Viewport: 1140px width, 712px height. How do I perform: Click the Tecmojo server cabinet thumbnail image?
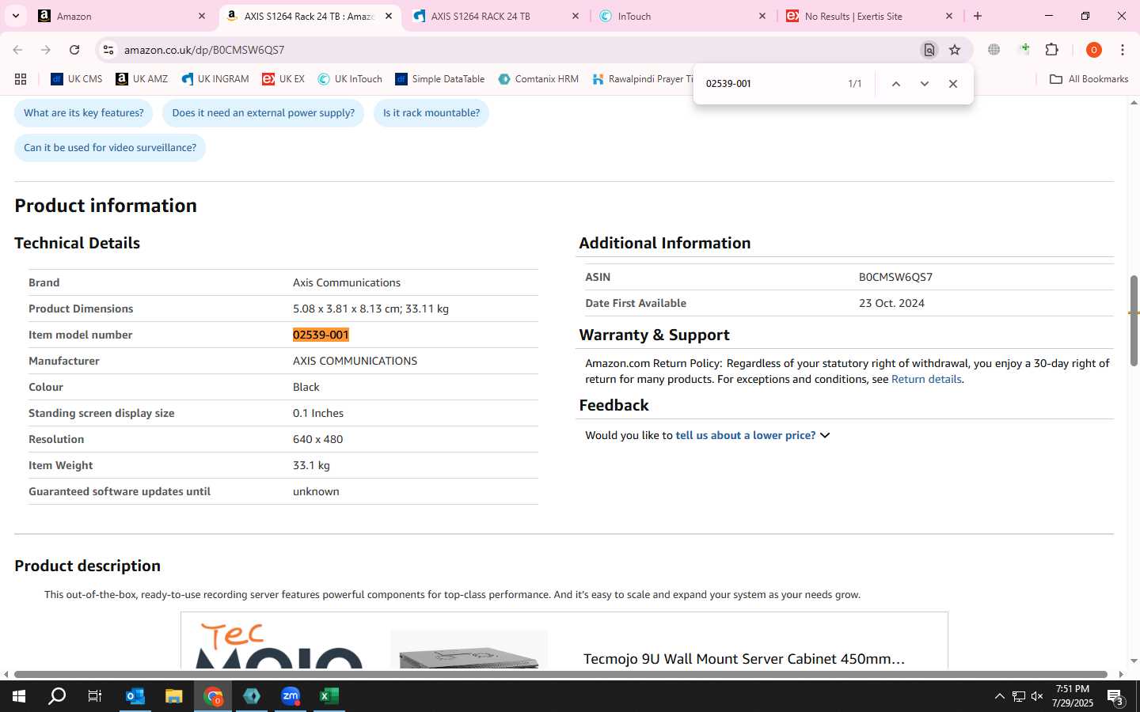pos(469,650)
